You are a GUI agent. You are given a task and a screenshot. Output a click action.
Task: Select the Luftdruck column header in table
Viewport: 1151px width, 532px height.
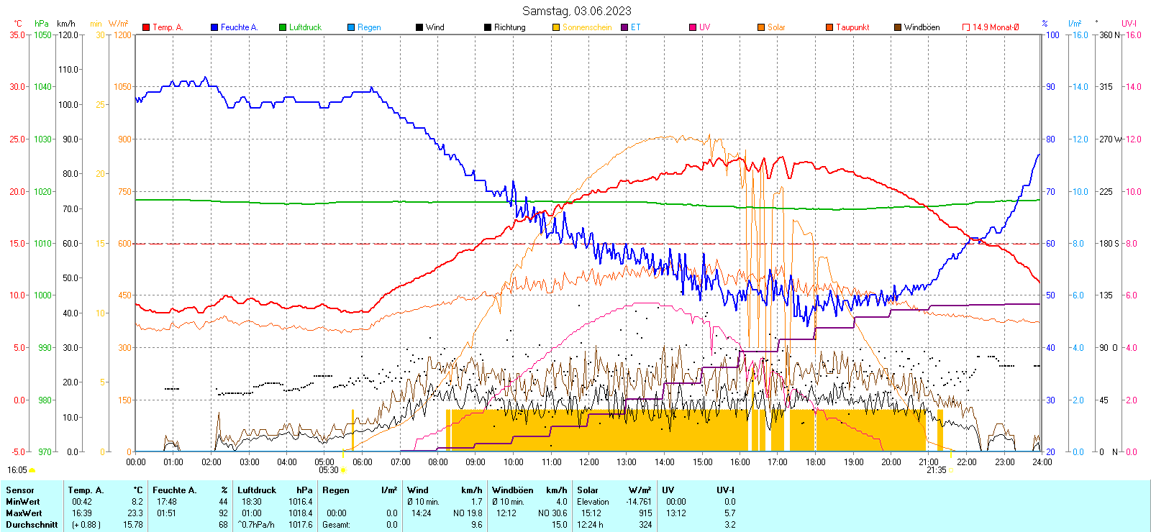tap(256, 490)
